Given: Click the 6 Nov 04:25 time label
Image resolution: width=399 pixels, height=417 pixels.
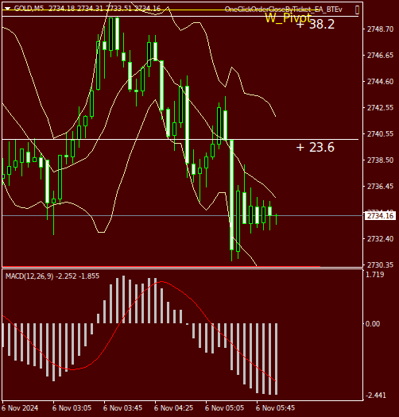Looking at the screenshot, I should point(173,408).
